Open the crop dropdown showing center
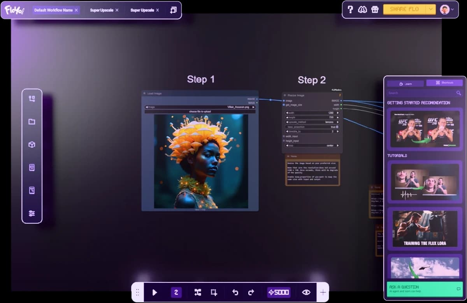The height and width of the screenshot is (303, 467). coord(311,145)
